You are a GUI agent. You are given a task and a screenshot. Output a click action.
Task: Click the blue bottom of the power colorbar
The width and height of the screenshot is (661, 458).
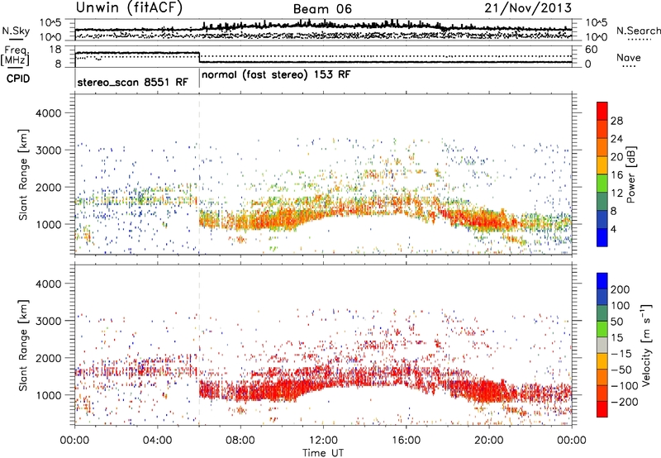point(602,237)
